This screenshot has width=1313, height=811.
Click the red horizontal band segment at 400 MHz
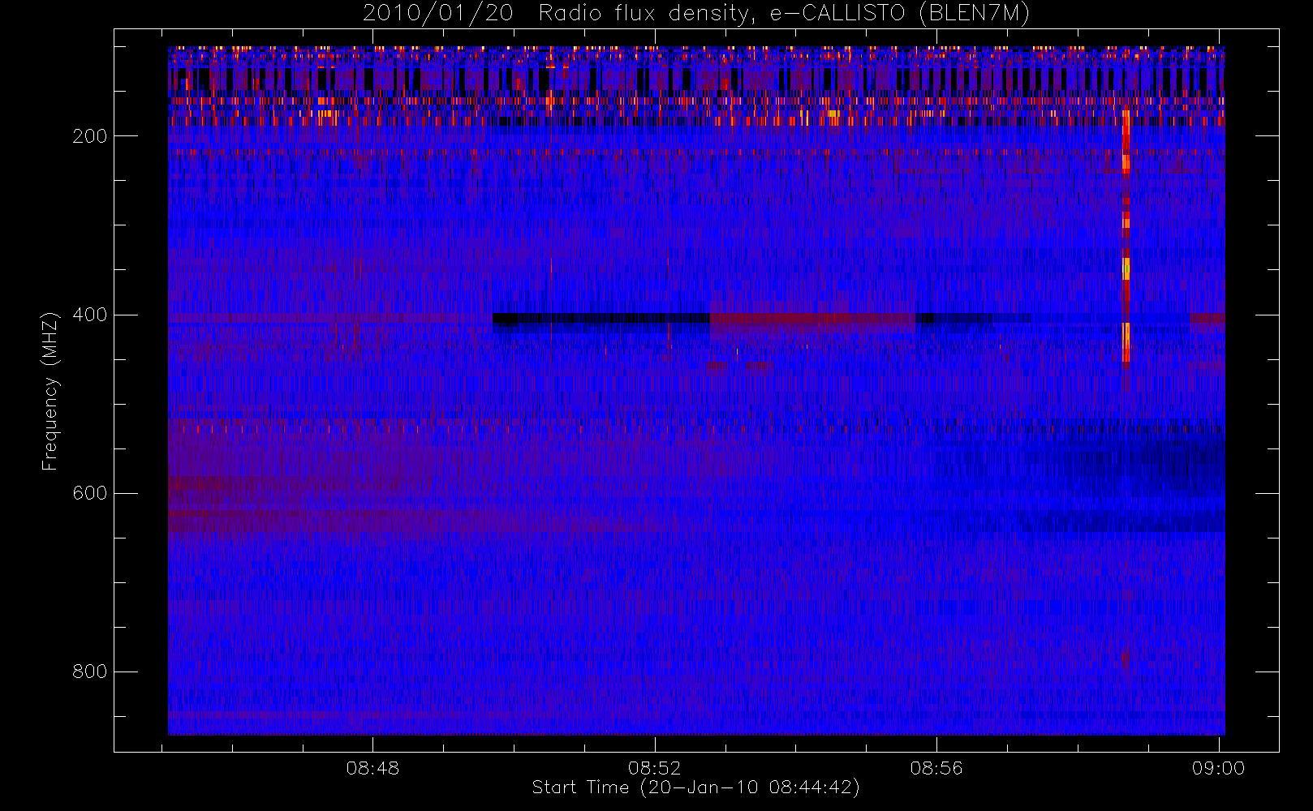(812, 320)
